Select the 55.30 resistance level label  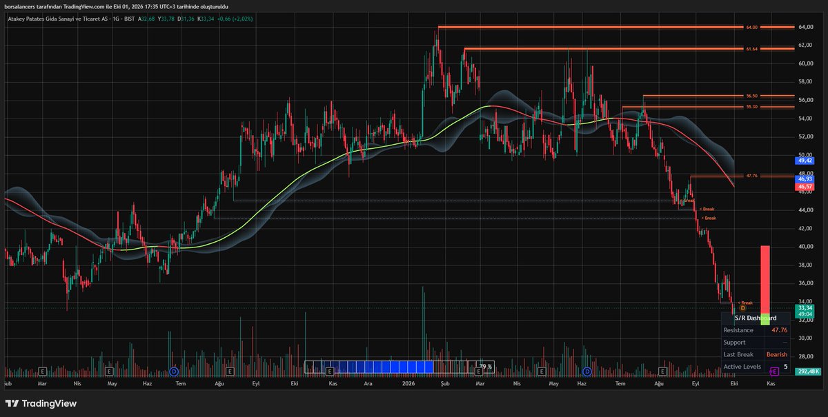(751, 107)
